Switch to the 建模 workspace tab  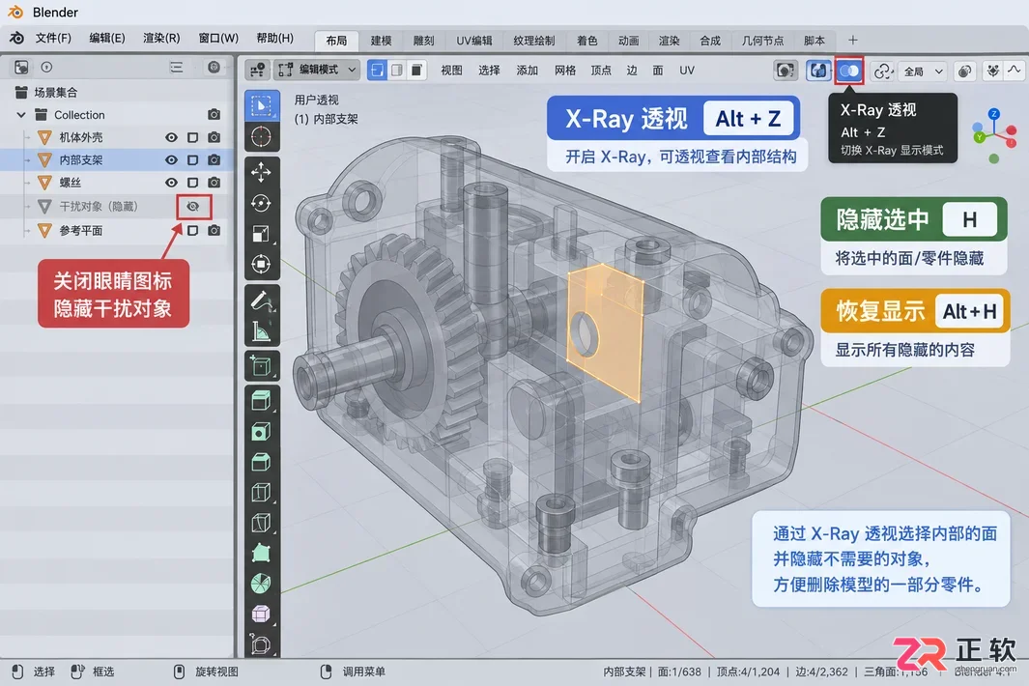point(382,41)
